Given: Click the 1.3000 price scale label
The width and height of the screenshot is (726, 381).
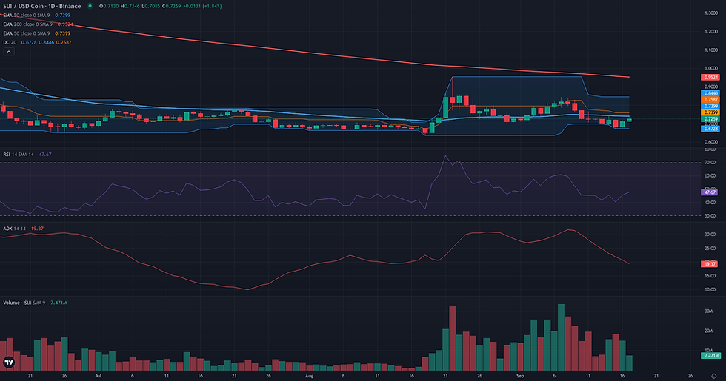Looking at the screenshot, I should pos(710,13).
